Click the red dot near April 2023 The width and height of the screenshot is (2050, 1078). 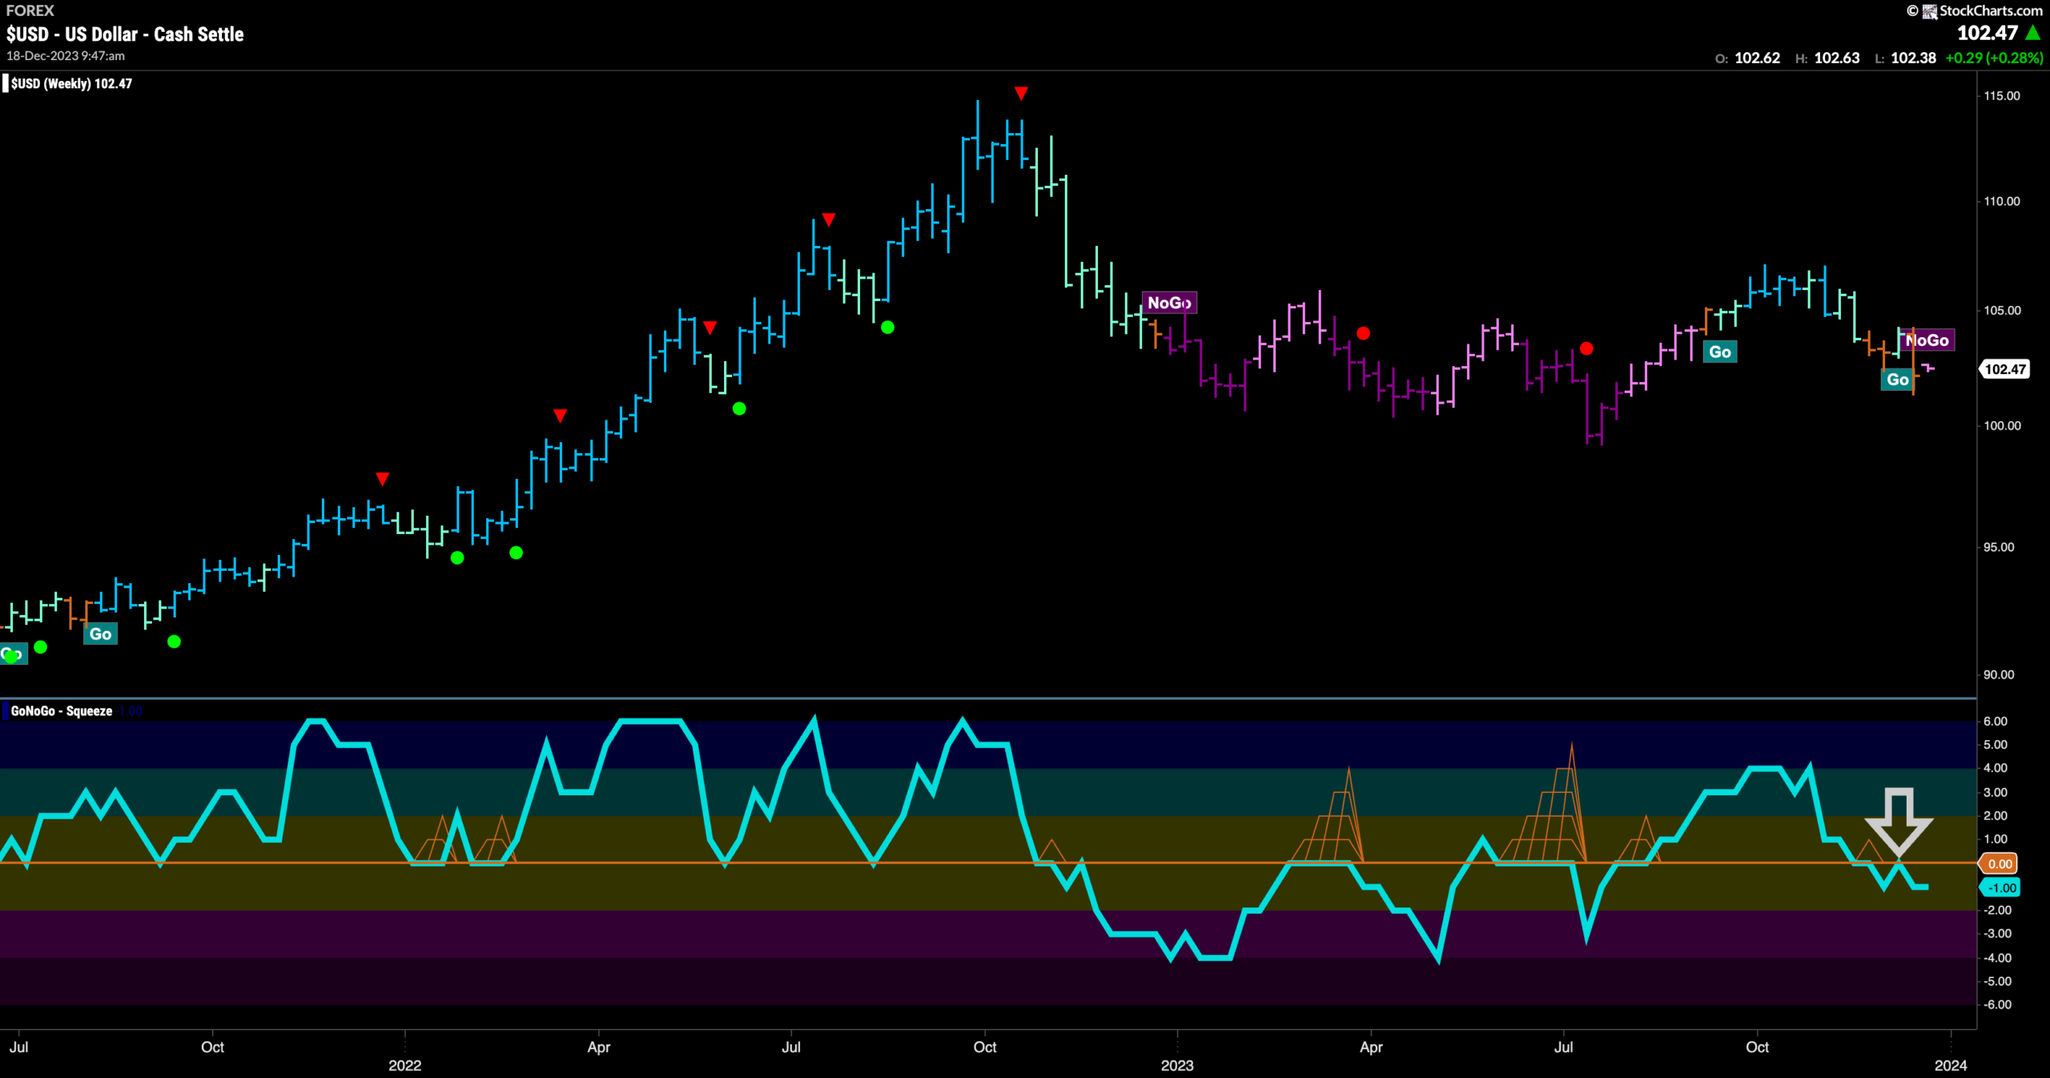click(x=1363, y=333)
